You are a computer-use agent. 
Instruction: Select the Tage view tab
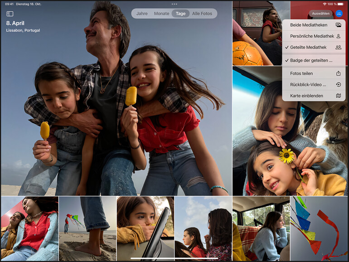pos(180,14)
